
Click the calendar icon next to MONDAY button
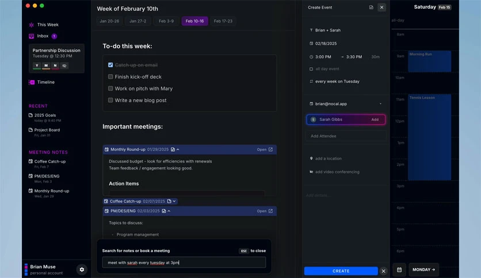(399, 270)
